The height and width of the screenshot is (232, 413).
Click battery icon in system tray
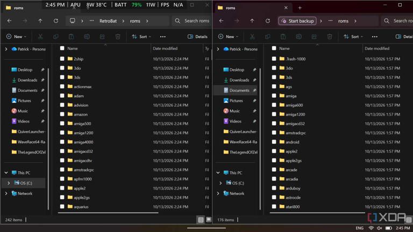pyautogui.click(x=388, y=228)
